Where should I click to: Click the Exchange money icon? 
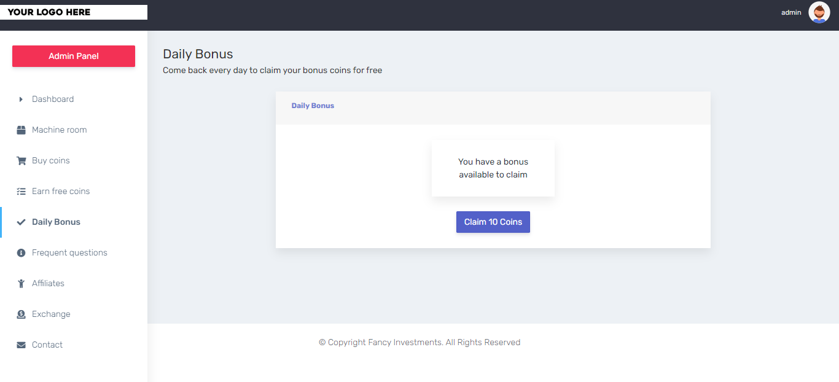(x=21, y=314)
